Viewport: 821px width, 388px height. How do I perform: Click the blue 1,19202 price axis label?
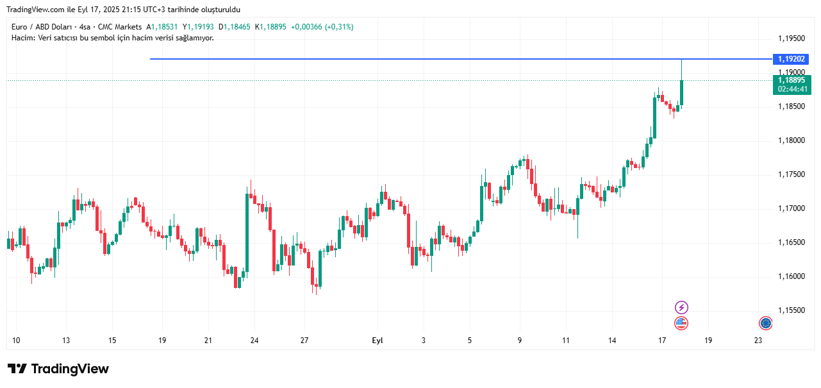[x=792, y=59]
